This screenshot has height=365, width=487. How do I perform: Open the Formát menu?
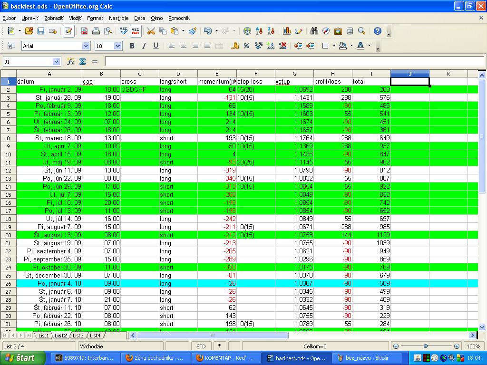point(95,18)
